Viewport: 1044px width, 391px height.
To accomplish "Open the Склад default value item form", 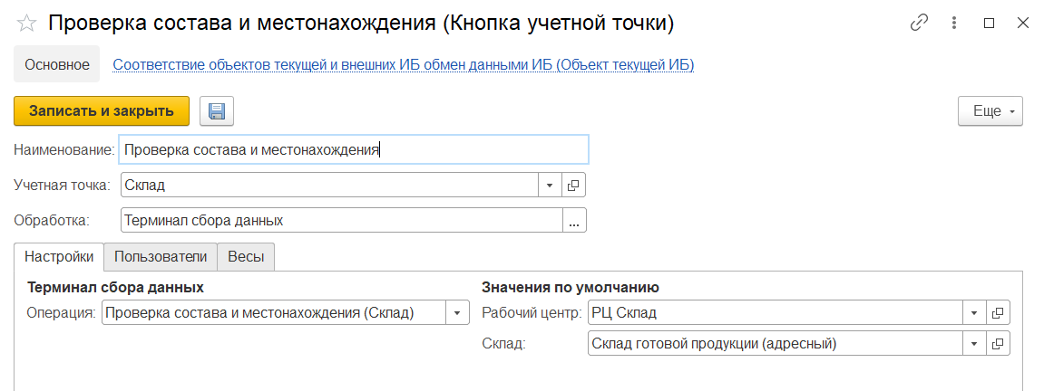I will tap(998, 344).
